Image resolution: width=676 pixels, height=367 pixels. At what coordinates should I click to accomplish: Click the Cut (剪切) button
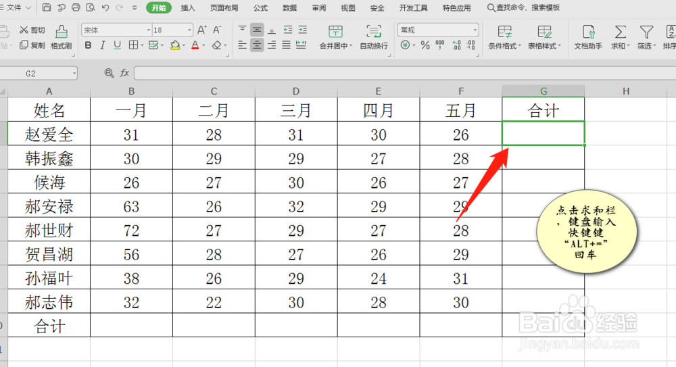click(32, 30)
